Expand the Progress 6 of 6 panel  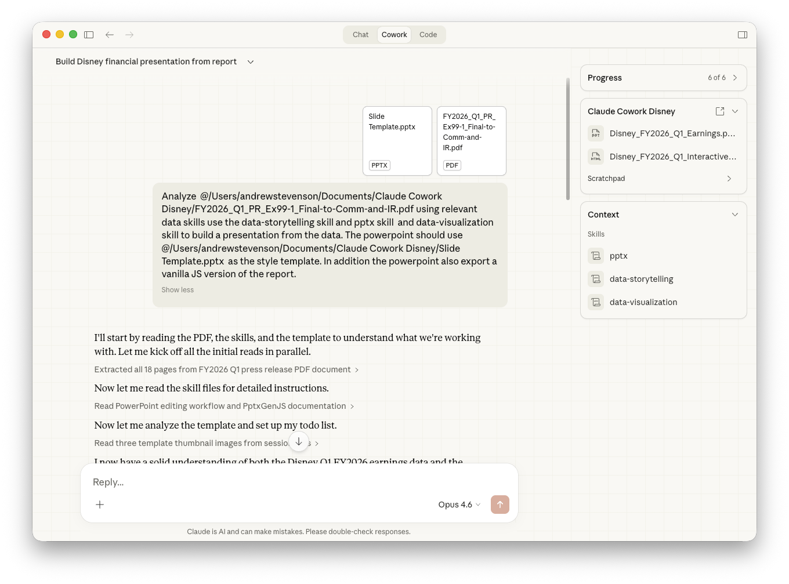[x=734, y=78]
